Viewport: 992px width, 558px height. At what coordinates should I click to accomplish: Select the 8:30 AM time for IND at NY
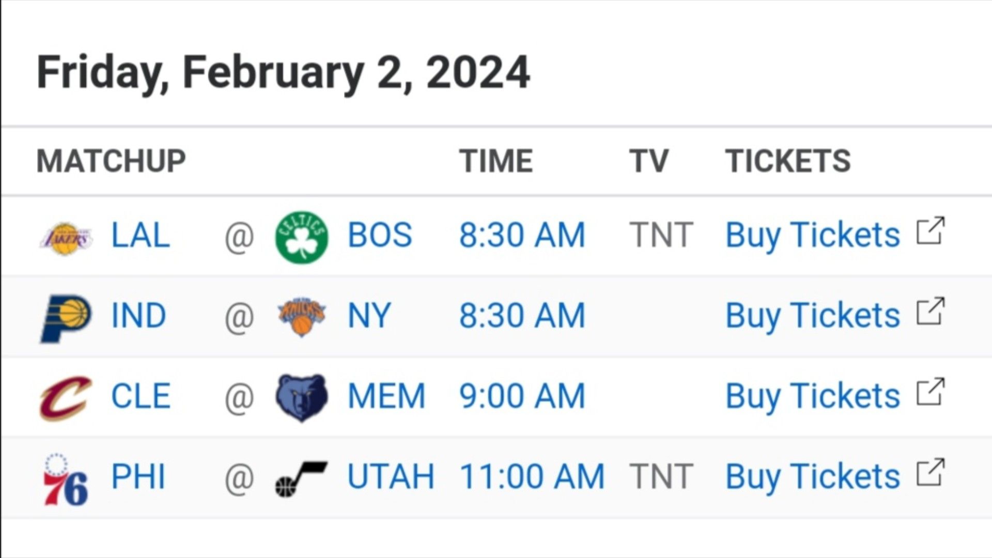point(522,316)
